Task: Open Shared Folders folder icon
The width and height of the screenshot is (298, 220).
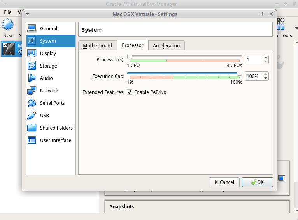Action: tap(32, 128)
